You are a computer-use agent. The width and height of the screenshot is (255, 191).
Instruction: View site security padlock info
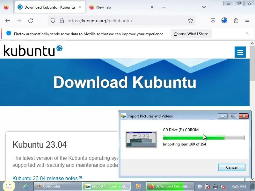point(62,21)
